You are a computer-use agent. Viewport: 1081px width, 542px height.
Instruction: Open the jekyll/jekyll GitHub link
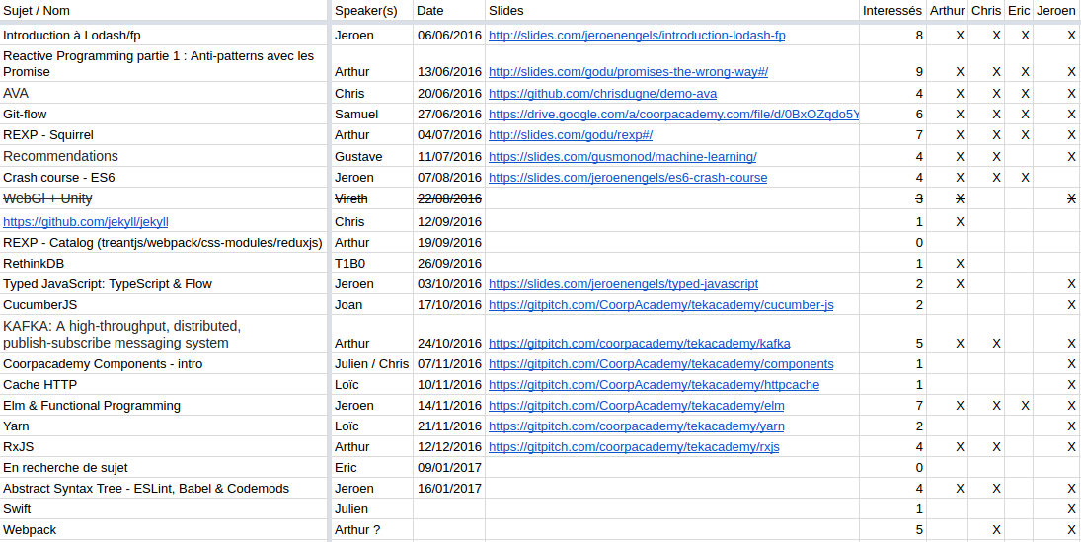[x=86, y=222]
